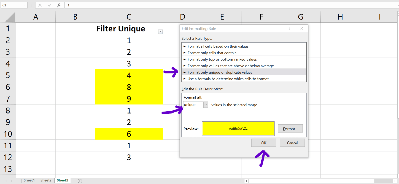The width and height of the screenshot is (399, 184).
Task: Open dialog help via the question mark icon
Action: 290,29
